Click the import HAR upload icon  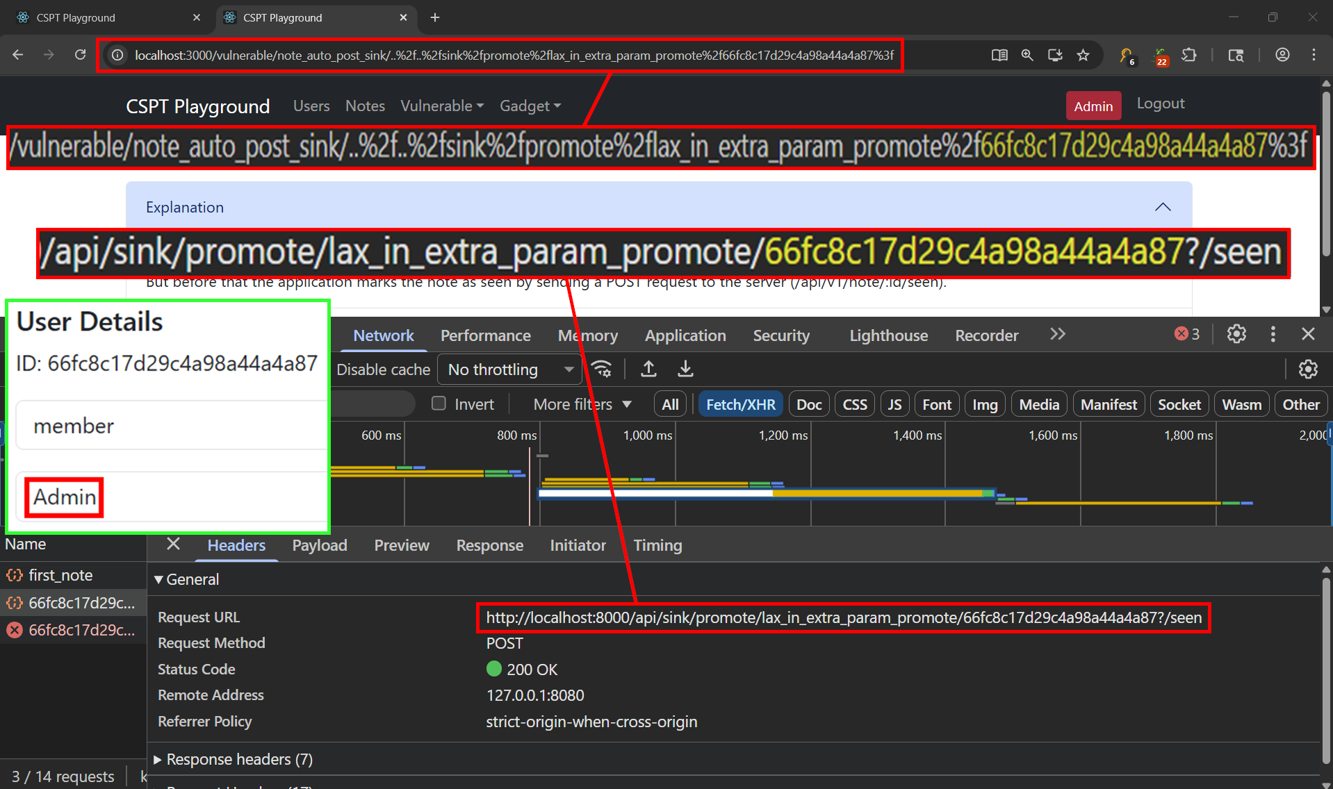pyautogui.click(x=648, y=369)
